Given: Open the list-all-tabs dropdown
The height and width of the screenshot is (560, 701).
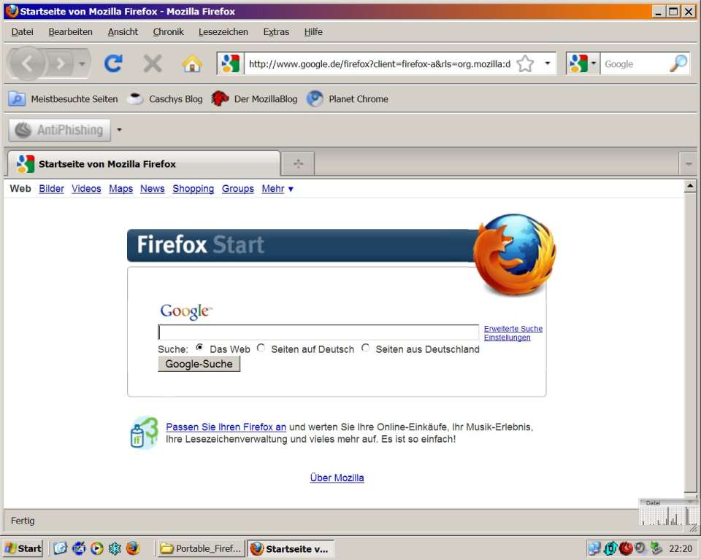Looking at the screenshot, I should [x=688, y=164].
